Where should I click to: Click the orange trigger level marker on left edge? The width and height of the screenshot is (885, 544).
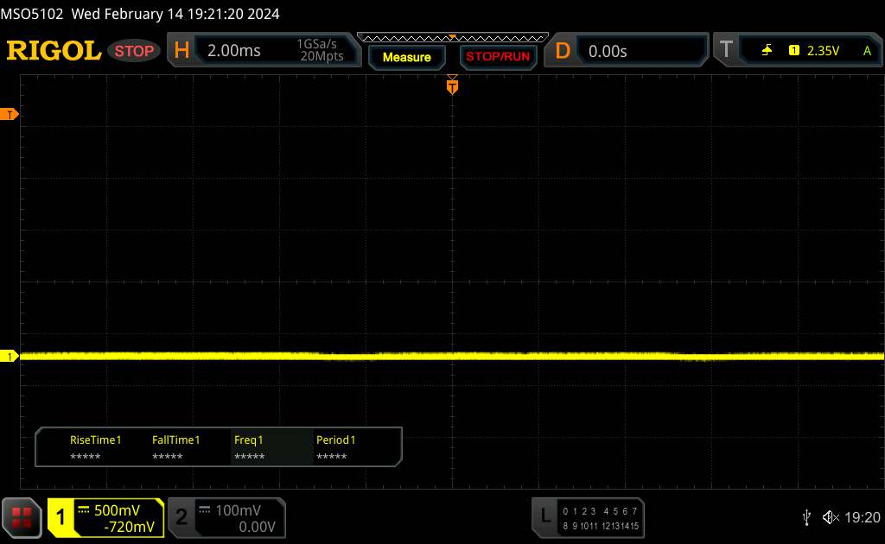10,115
